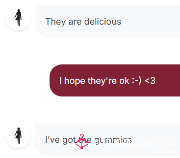Select the female silhouette figure in the bottom avatar

click(x=18, y=136)
